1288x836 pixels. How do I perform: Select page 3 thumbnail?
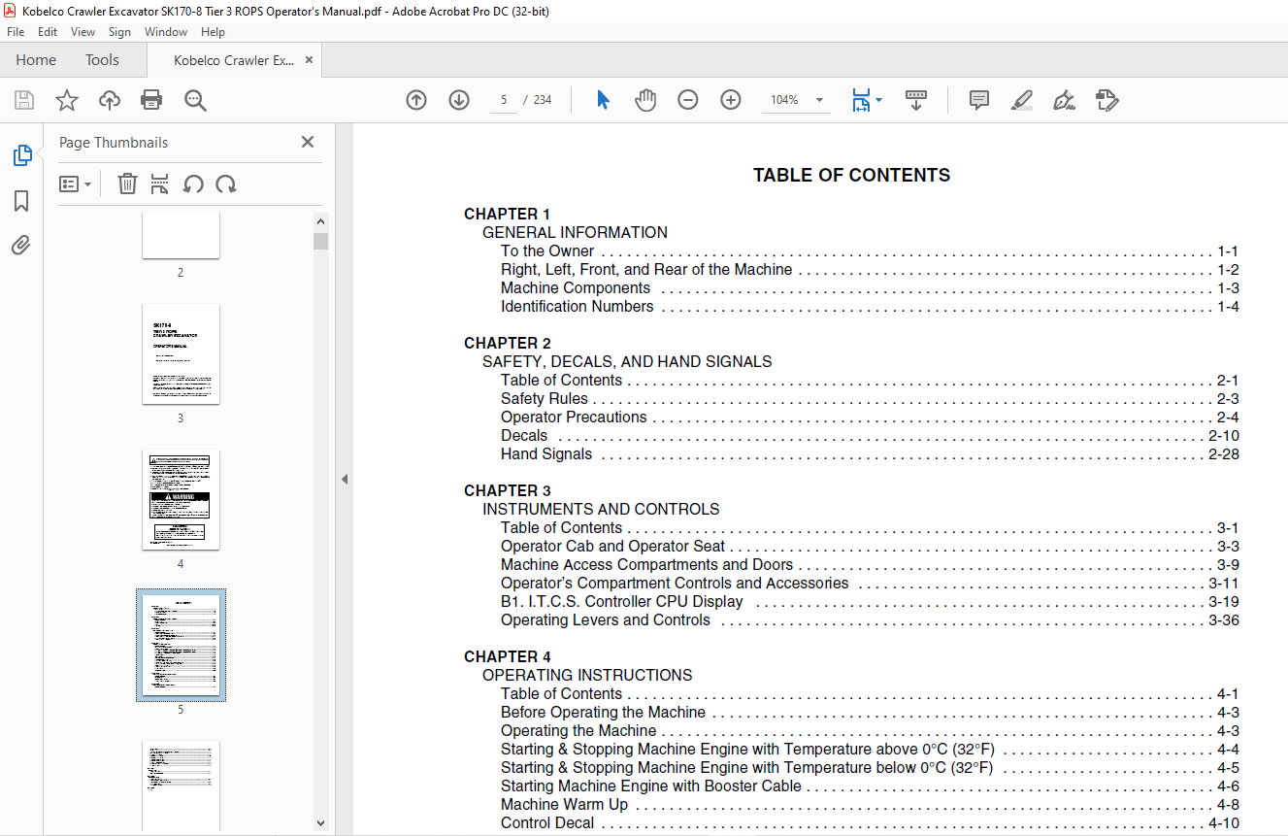[x=181, y=353]
